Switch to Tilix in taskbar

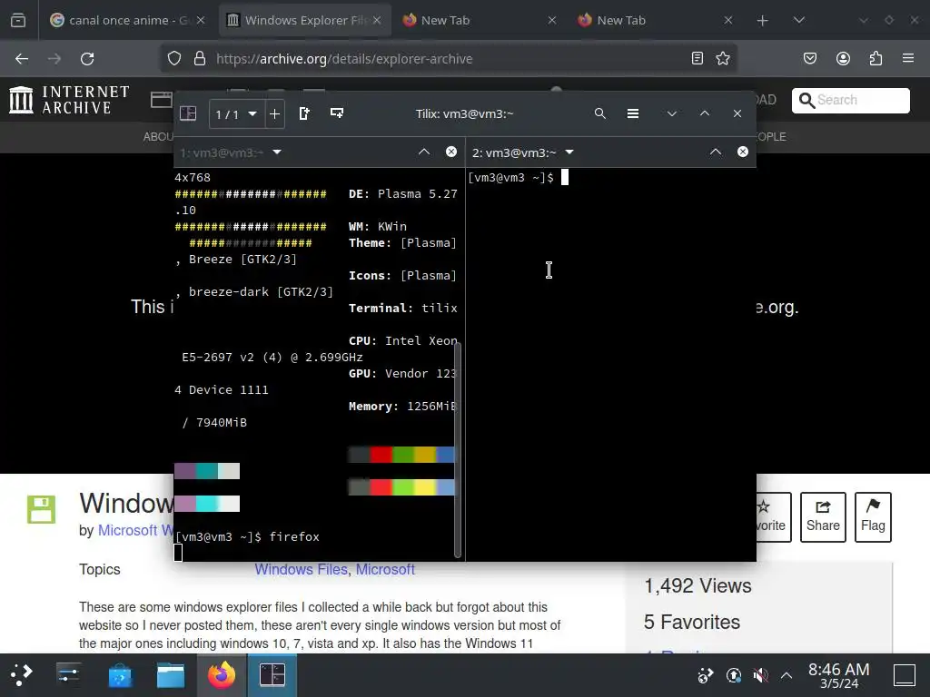pyautogui.click(x=272, y=675)
